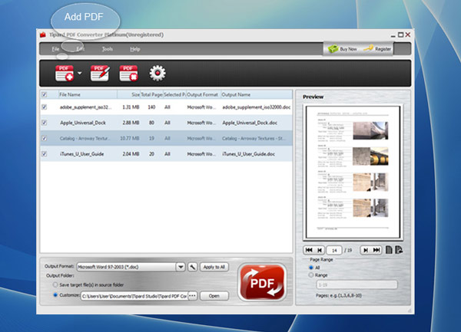Select the Customize output folder radio
The height and width of the screenshot is (332, 461).
pyautogui.click(x=55, y=295)
